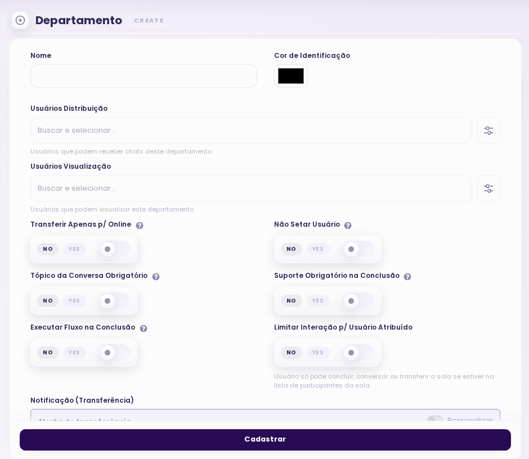Click the CREATE badge next to Departamento
529x459 pixels.
(x=149, y=21)
